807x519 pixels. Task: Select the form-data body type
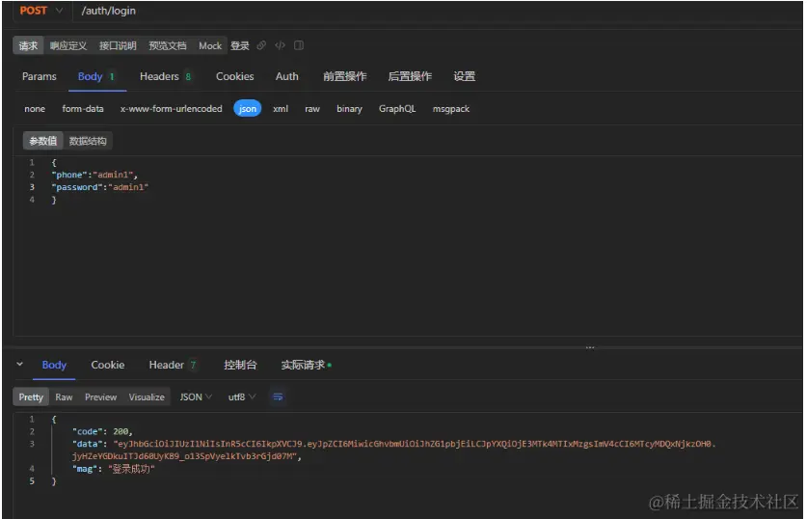click(83, 109)
